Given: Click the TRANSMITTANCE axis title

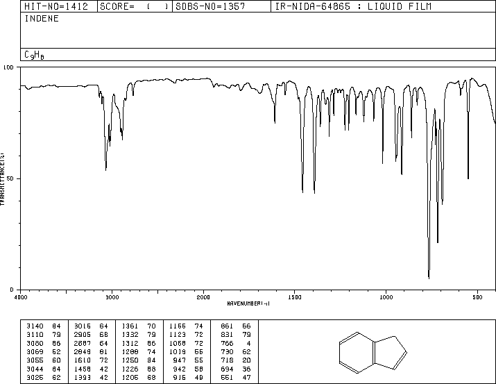Looking at the screenshot, I should 3,179.
